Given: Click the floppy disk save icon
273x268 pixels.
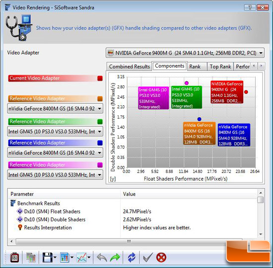Looking at the screenshot, I should click(x=47, y=258).
